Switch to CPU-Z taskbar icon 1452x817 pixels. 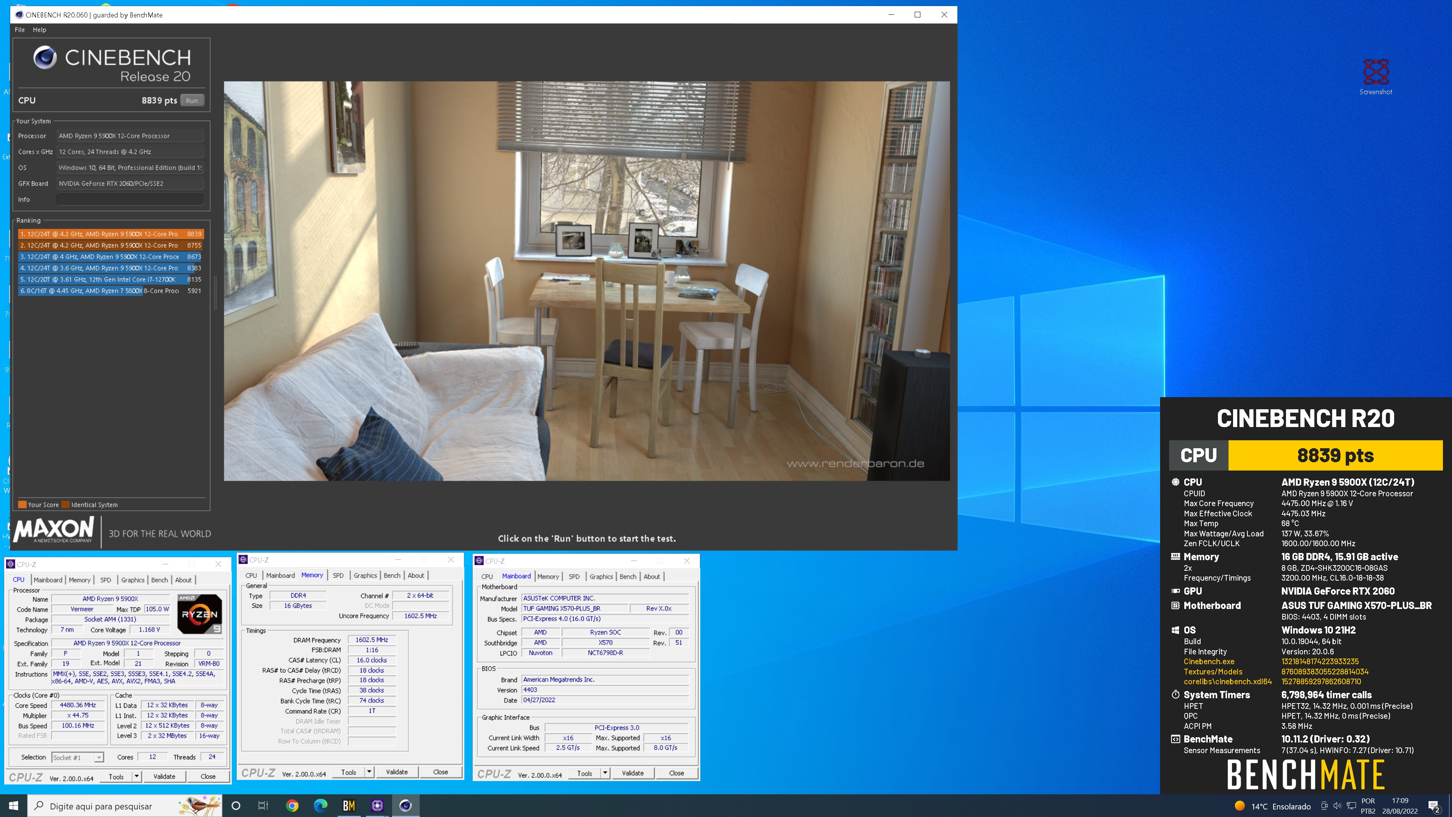[377, 806]
